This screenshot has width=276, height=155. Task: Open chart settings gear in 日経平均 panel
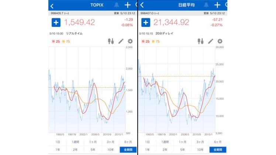220,41
